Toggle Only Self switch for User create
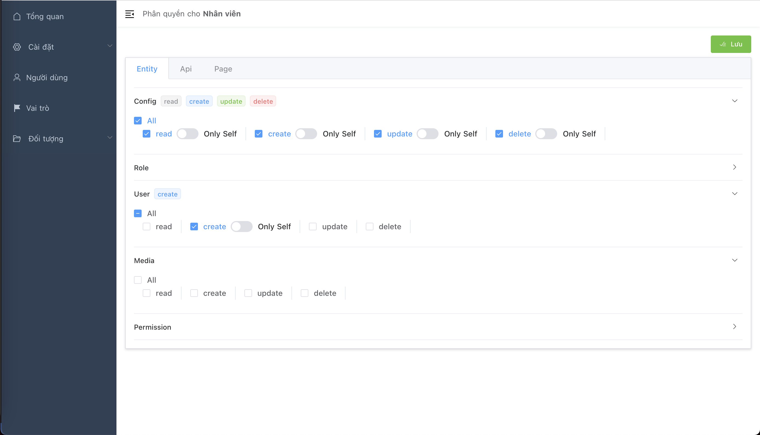Image resolution: width=760 pixels, height=435 pixels. tap(241, 227)
